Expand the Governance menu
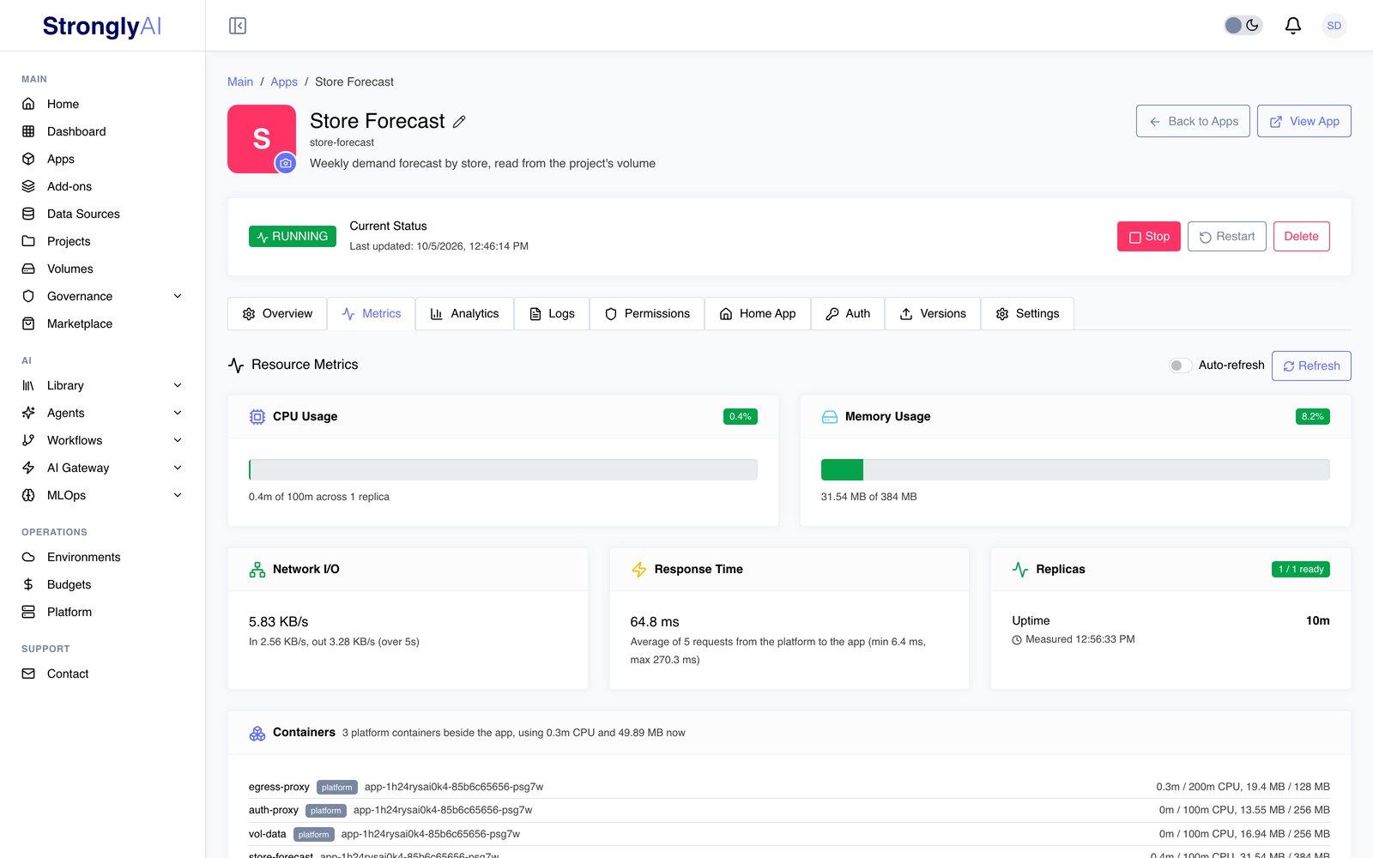 click(103, 296)
